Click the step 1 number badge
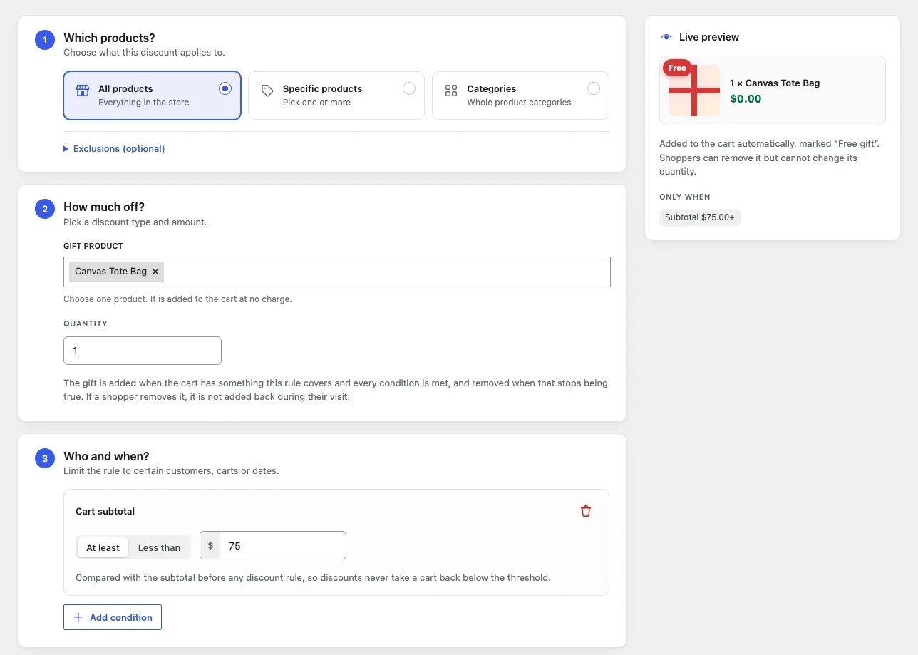Image resolution: width=918 pixels, height=655 pixels. click(x=45, y=41)
